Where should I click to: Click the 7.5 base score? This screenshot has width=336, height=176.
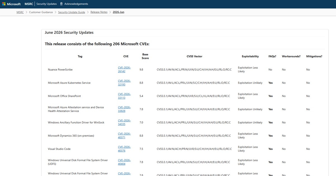[141, 149]
